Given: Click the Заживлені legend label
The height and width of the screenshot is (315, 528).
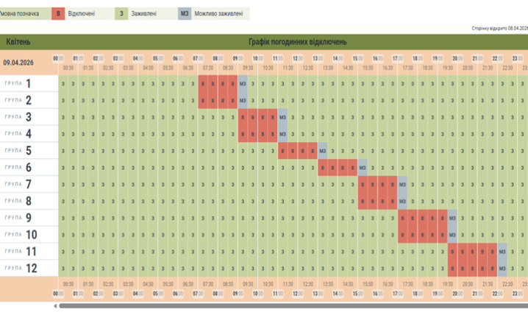Looking at the screenshot, I should tap(146, 13).
